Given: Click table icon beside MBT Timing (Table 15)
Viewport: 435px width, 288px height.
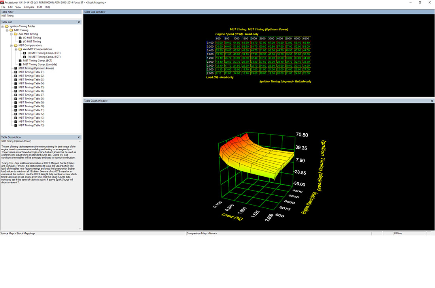Looking at the screenshot, I should click(x=15, y=125).
